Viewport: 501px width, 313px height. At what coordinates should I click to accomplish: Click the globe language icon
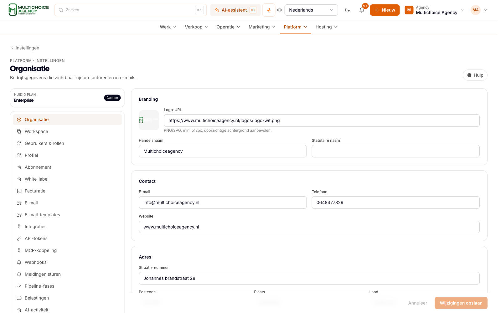280,10
